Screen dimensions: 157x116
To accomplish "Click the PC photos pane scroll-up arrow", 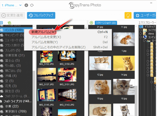I will tap(136, 26).
